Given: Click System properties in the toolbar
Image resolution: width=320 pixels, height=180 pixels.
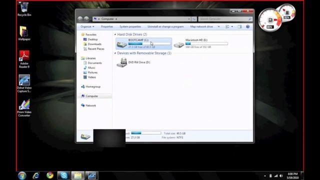Looking at the screenshot, I should [130, 26].
